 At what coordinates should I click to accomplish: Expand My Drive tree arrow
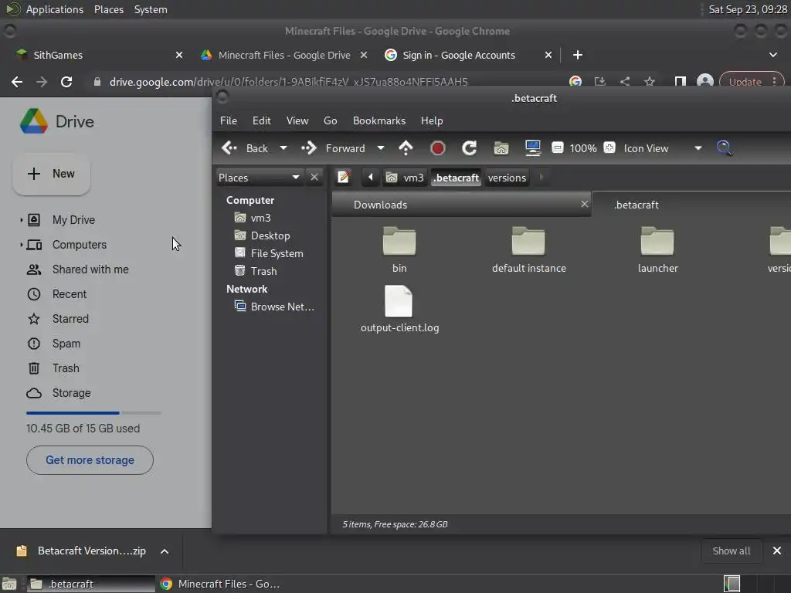[x=21, y=220]
